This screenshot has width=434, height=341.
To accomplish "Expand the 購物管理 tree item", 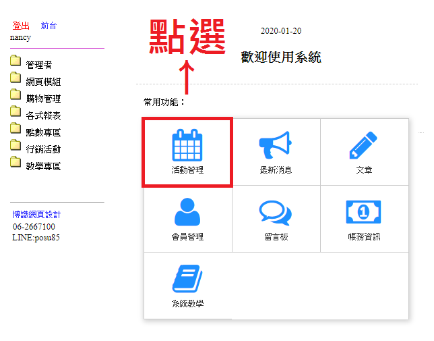I will point(43,99).
